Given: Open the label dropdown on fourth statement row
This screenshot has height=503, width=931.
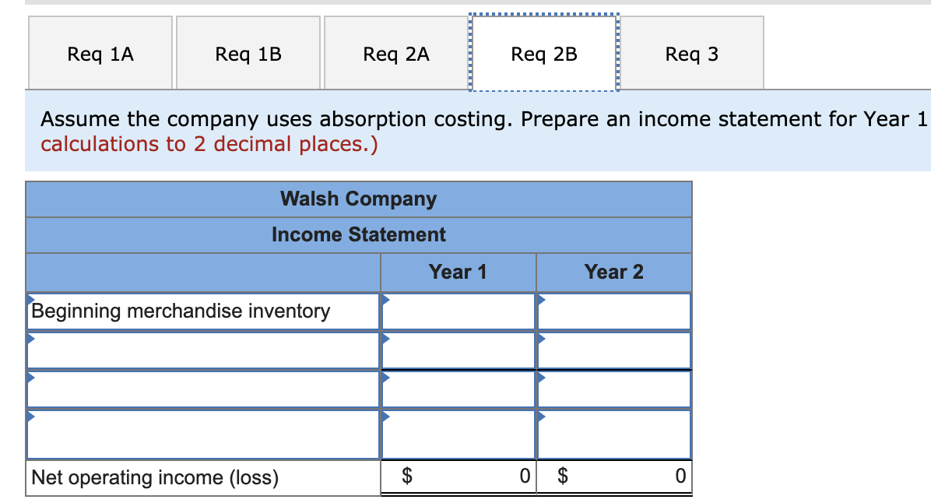Looking at the screenshot, I should click(x=31, y=417).
